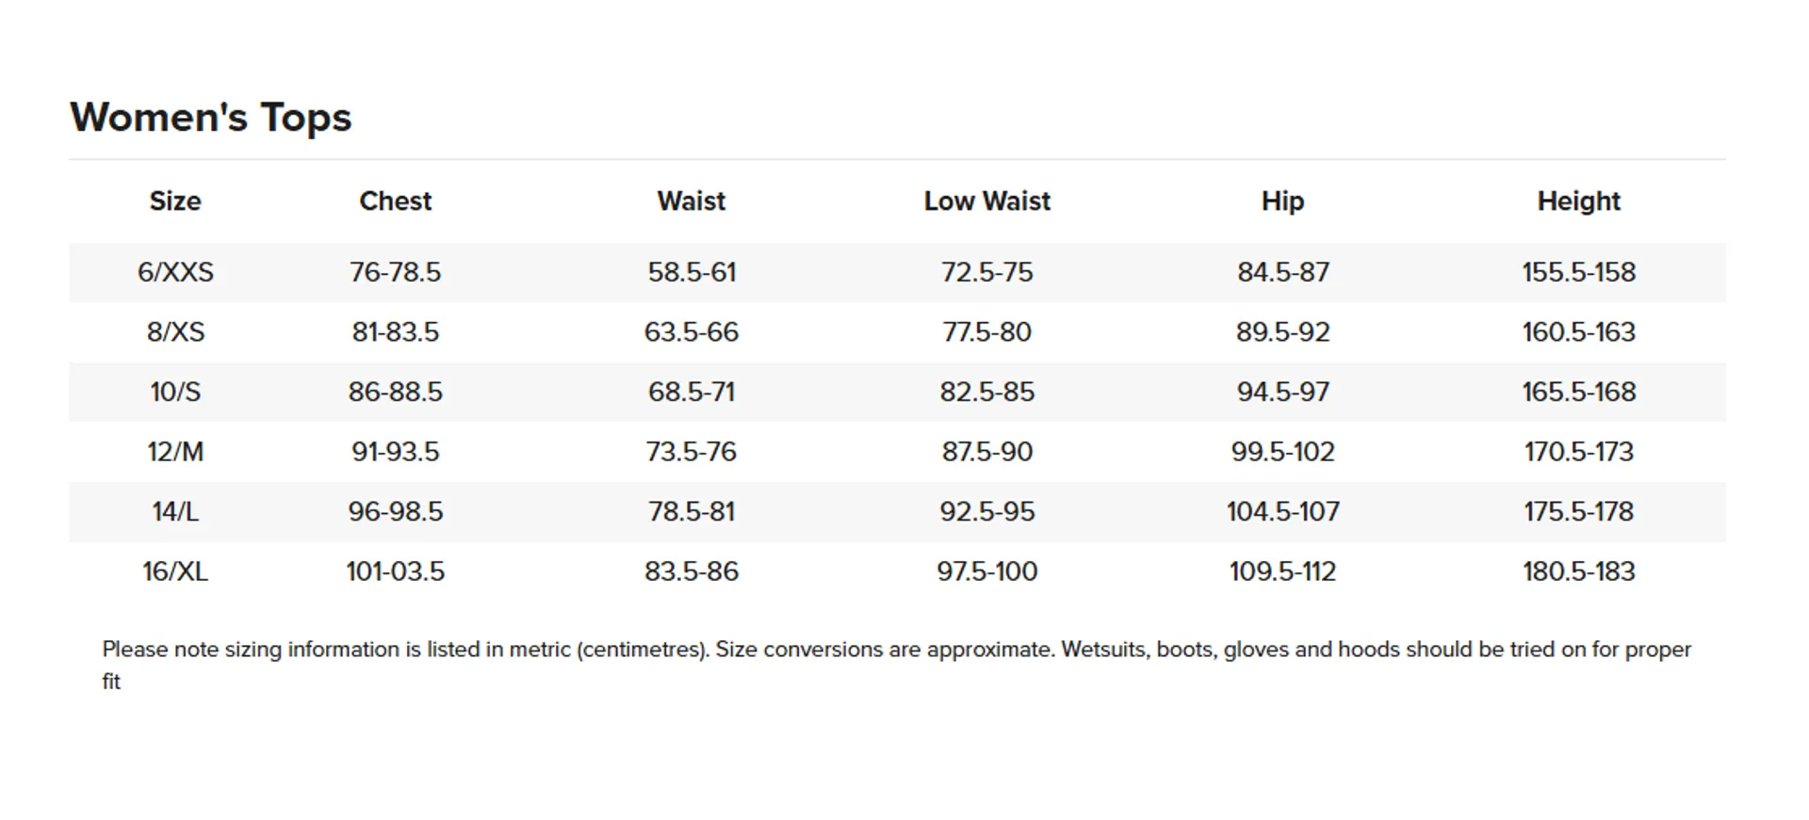Image resolution: width=1809 pixels, height=820 pixels.
Task: Click chest value 101-03.5
Action: pos(395,571)
